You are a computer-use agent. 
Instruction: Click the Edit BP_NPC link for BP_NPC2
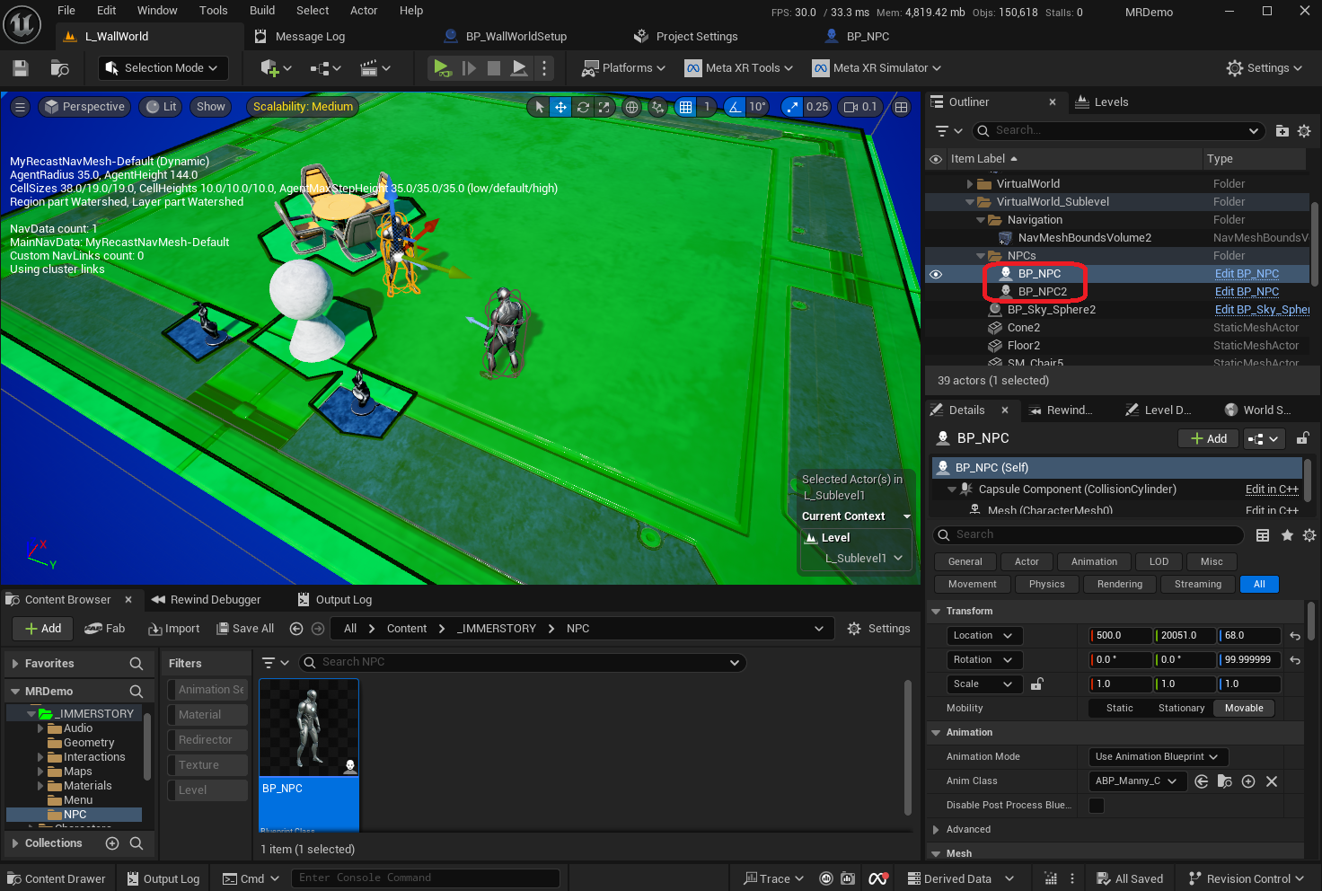point(1247,292)
